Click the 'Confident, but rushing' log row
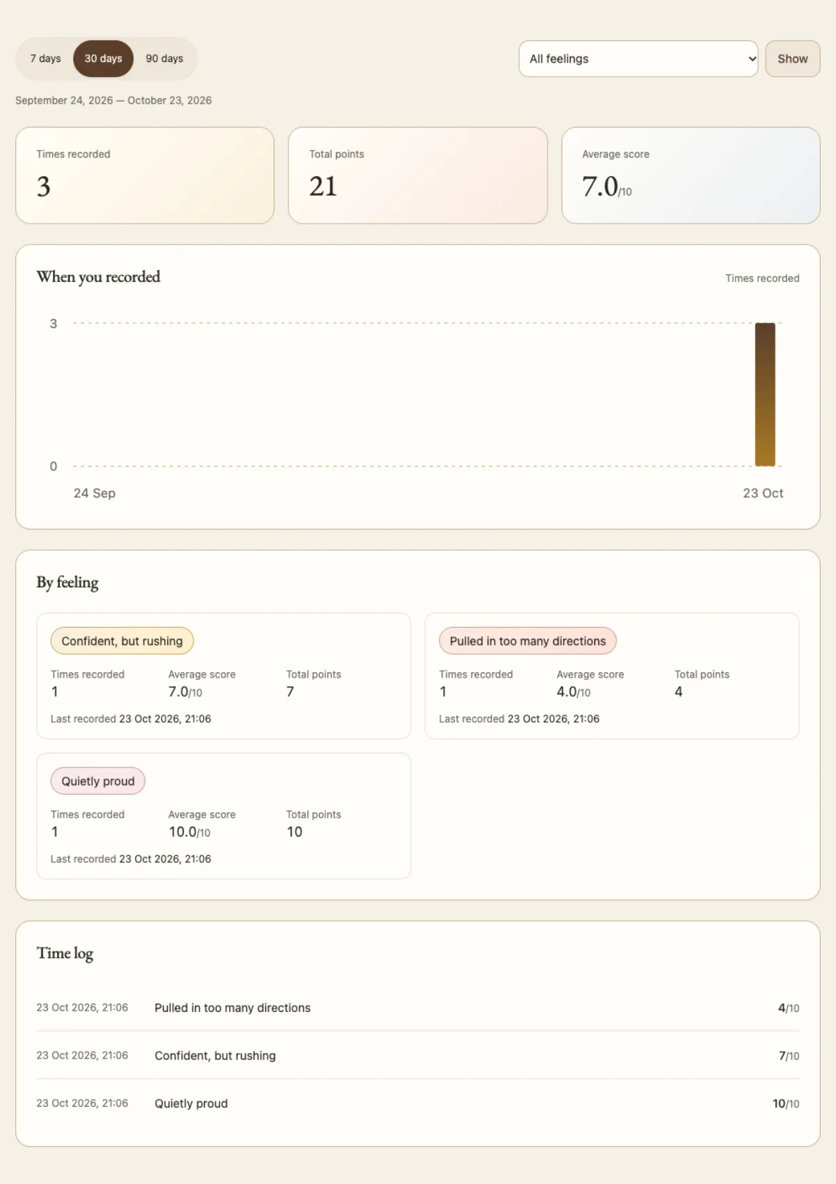 pyautogui.click(x=418, y=1055)
